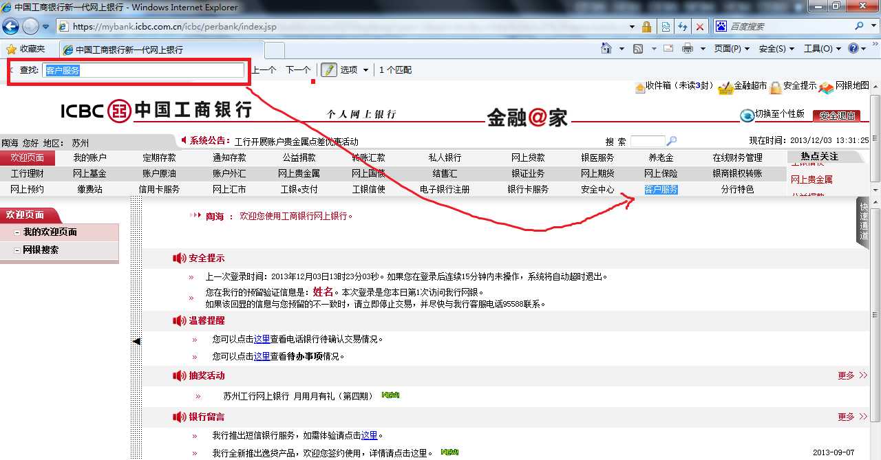Click the RSS feeds icon
Viewport: 881px width, 460px height.
(x=638, y=49)
